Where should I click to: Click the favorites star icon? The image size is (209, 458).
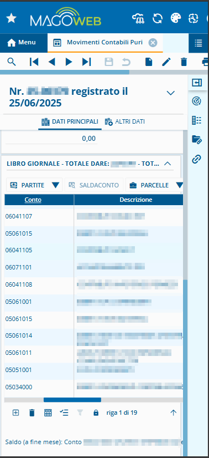[x=12, y=18]
